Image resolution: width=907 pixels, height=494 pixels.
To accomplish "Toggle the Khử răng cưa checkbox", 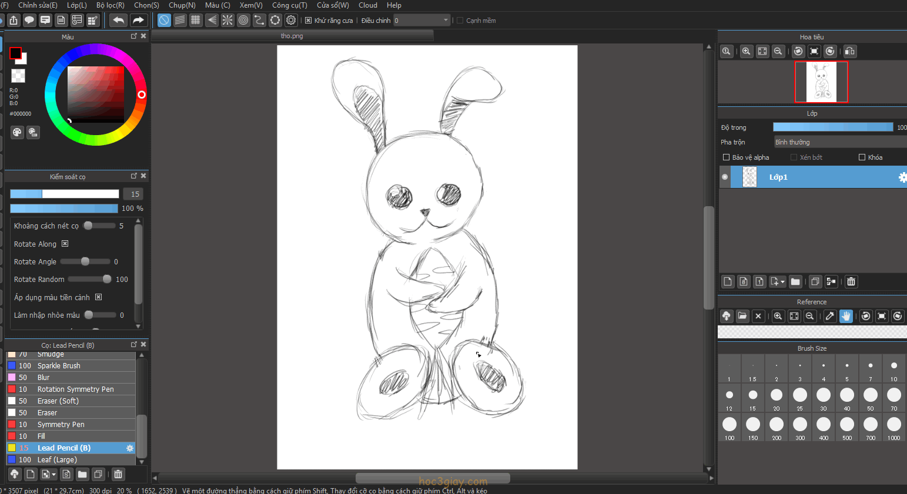I will click(309, 21).
